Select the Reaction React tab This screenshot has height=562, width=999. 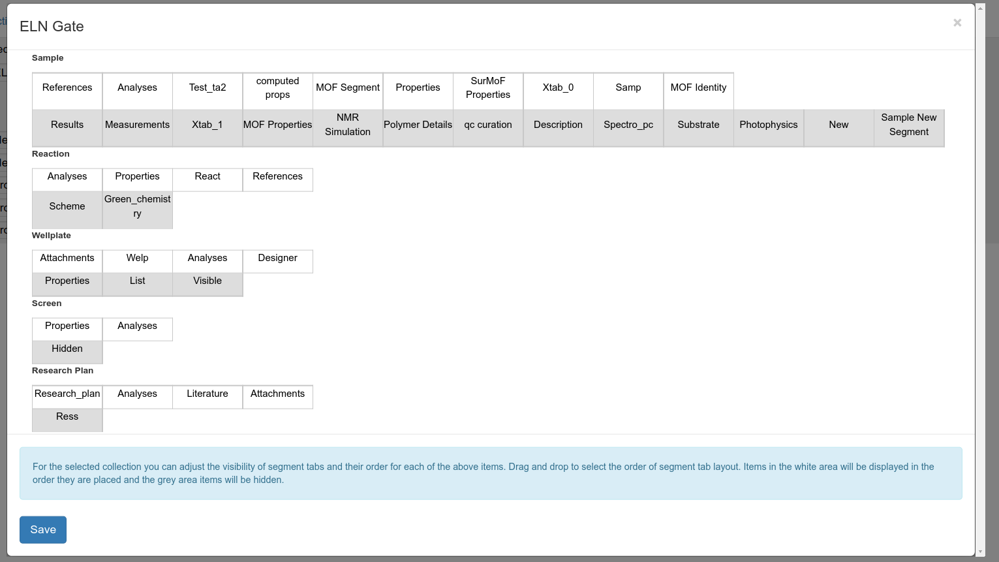tap(207, 177)
